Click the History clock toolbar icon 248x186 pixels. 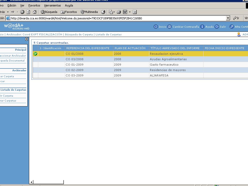(103, 12)
